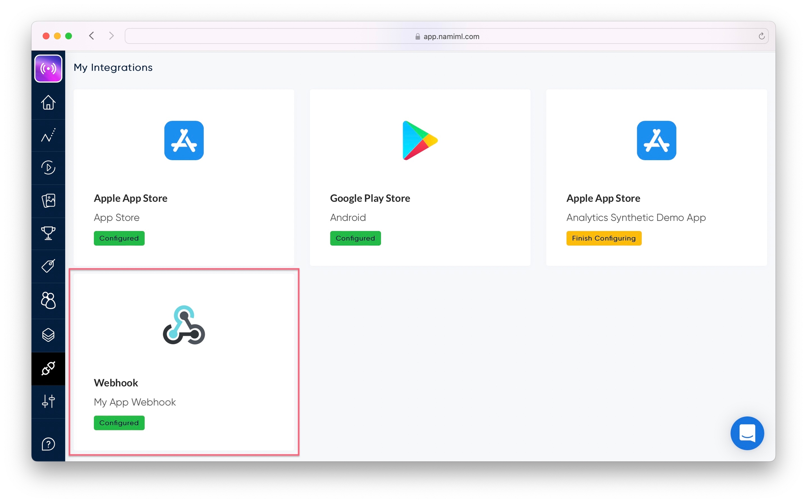Click the 'My Integrations' heading
The width and height of the screenshot is (807, 503).
(x=113, y=67)
